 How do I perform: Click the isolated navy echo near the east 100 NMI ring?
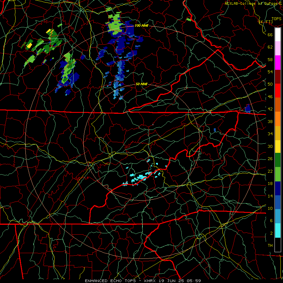248,109
